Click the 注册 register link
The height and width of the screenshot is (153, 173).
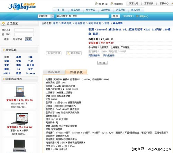6,39
